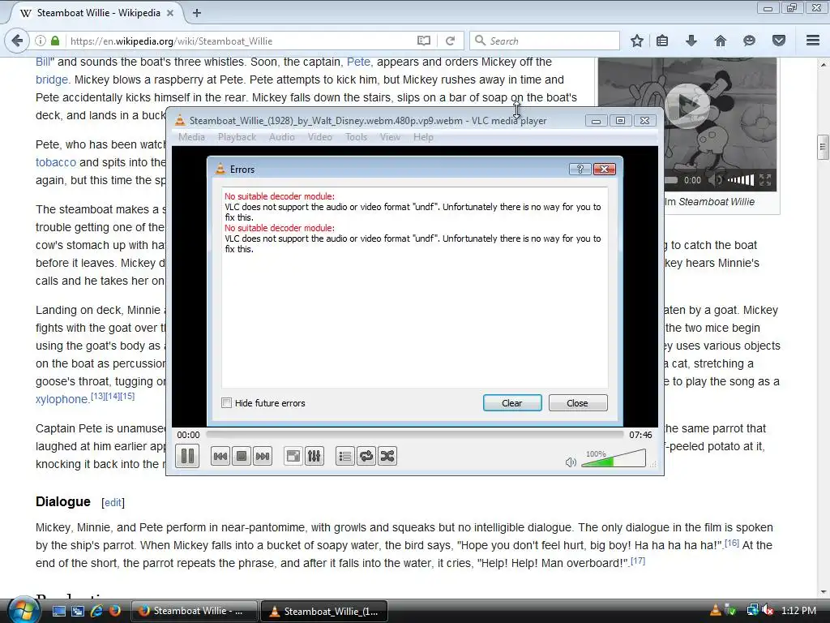This screenshot has width=830, height=623.
Task: Play the Wikipedia Steamboat Willie video
Action: 687,106
